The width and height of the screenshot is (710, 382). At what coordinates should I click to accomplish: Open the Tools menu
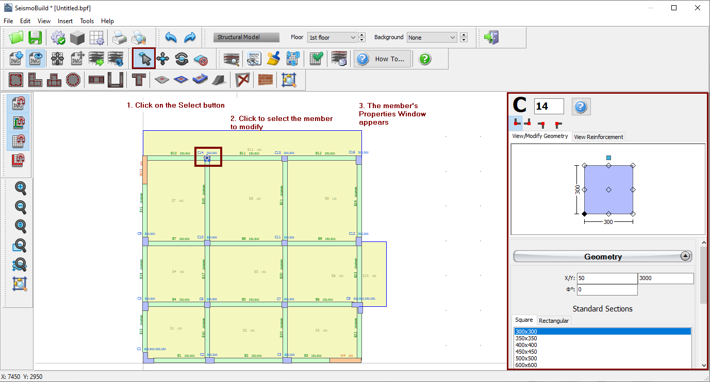(87, 21)
